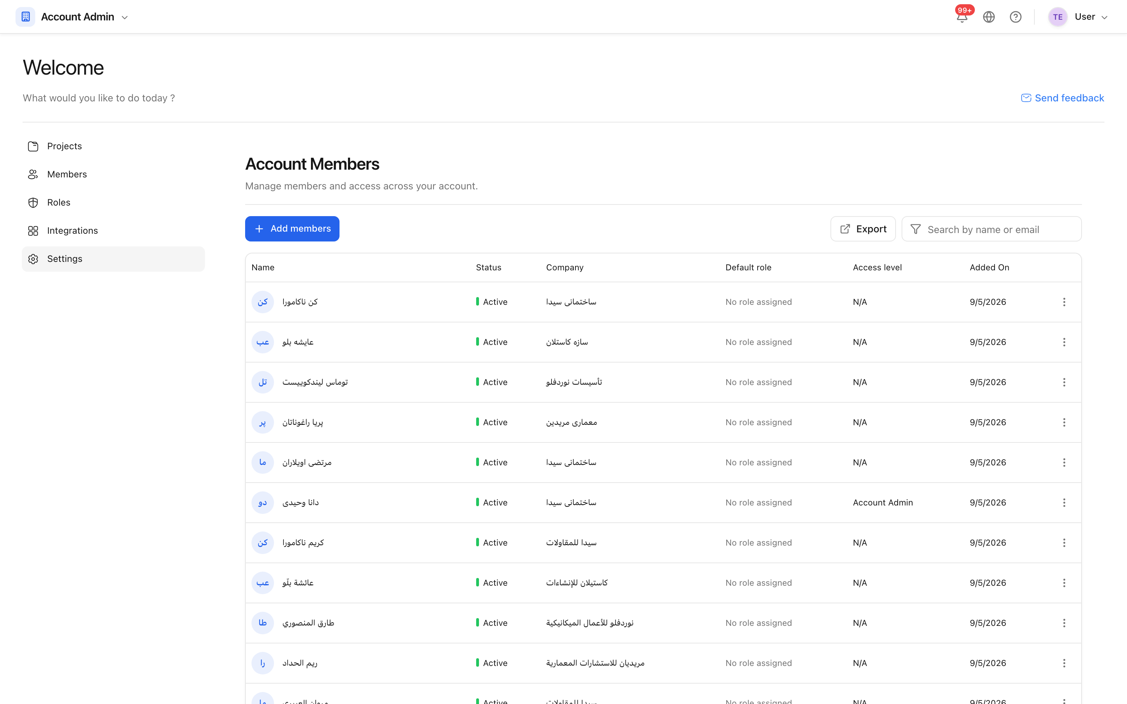Click company مريديان للاستشارات المعمارية

595,663
